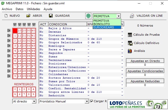Click the Apuestas en Directo value field
This screenshot has width=168, height=110.
(145, 65)
